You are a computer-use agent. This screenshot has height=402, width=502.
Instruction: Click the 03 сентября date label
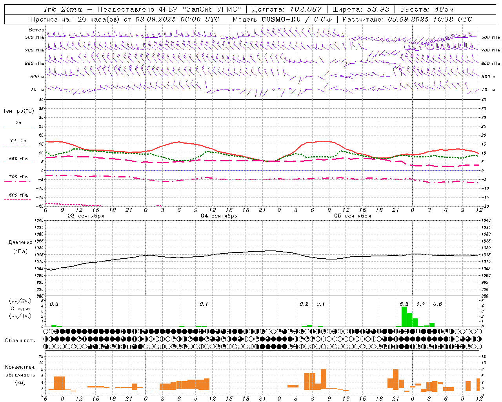coord(86,216)
